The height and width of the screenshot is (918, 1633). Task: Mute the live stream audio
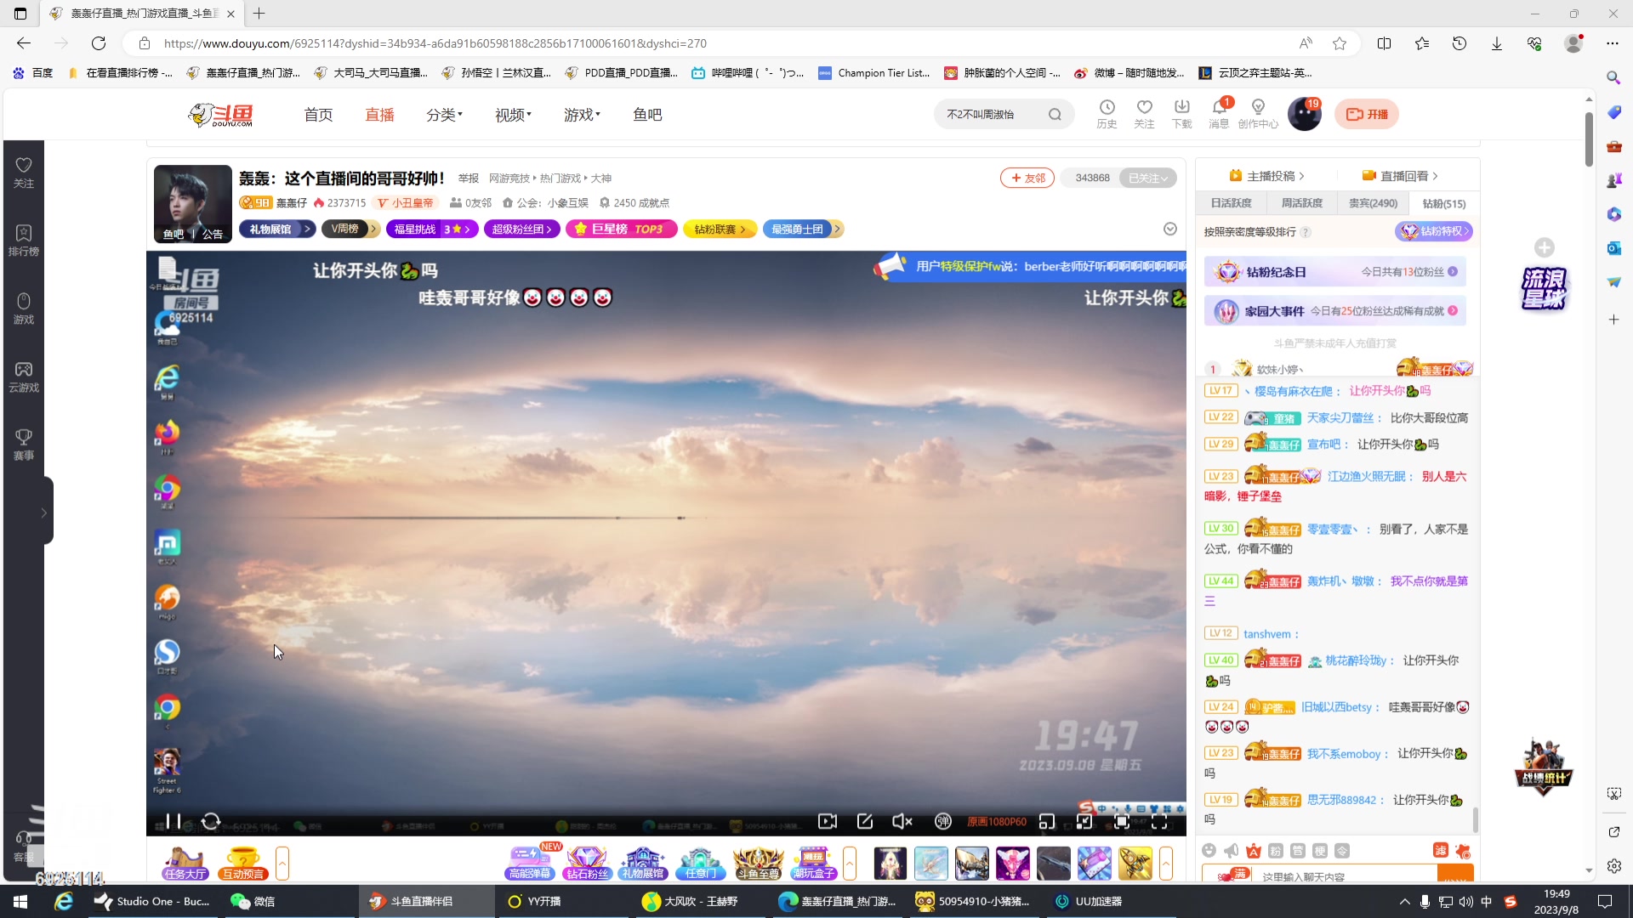click(x=902, y=821)
